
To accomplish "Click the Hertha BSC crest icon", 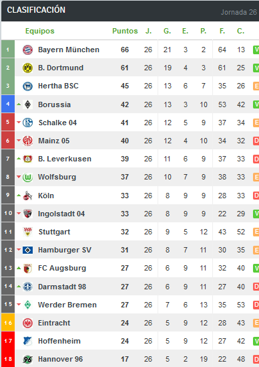I will tap(27, 86).
